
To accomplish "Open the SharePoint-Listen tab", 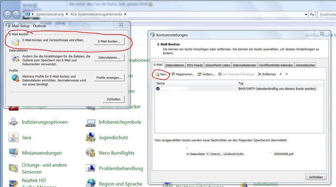I will coord(218,65).
